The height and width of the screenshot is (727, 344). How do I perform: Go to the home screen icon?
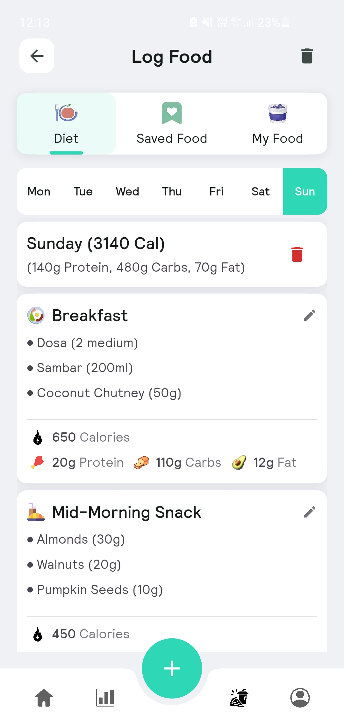pos(44,698)
